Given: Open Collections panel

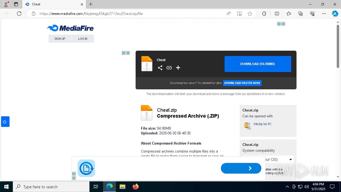Looking at the screenshot, I should point(301,14).
